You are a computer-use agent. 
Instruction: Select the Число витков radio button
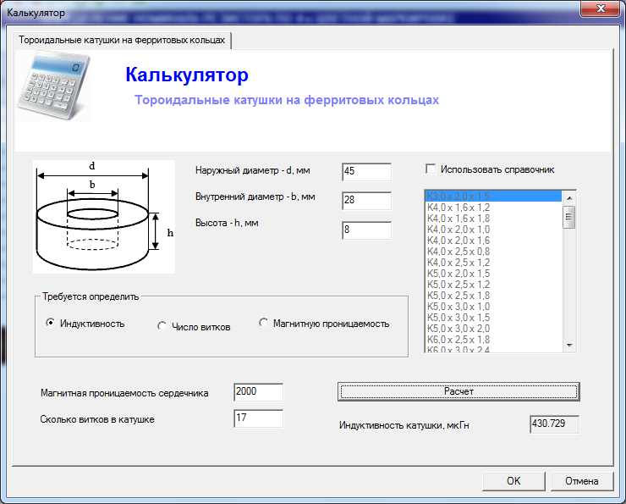tap(162, 326)
